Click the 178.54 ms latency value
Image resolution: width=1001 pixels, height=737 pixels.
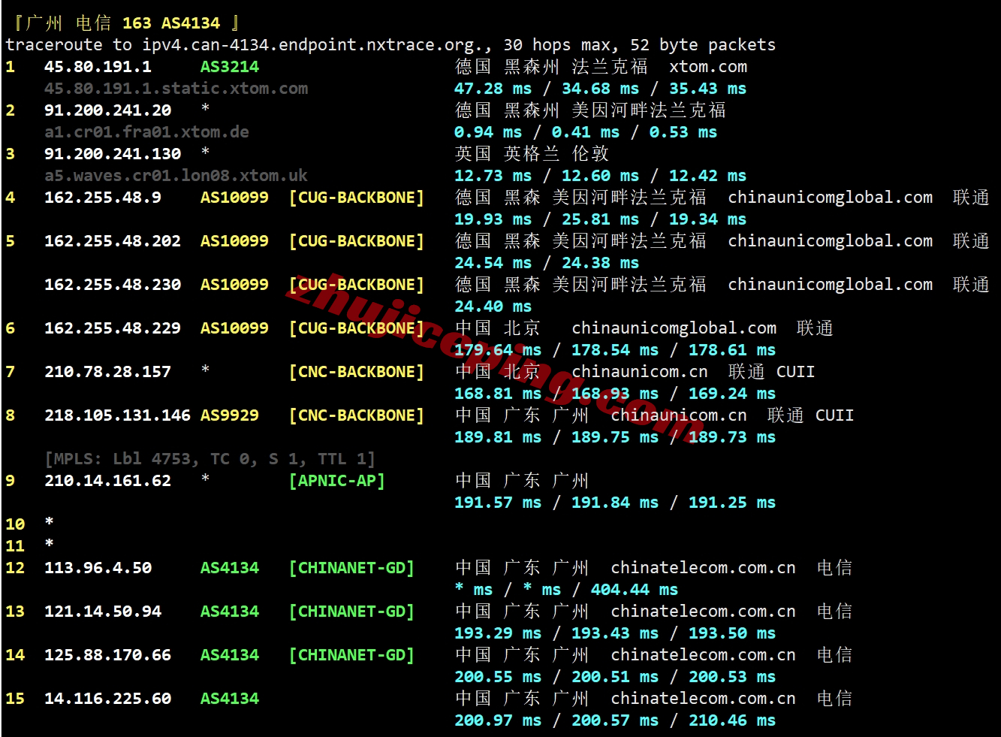click(x=615, y=350)
